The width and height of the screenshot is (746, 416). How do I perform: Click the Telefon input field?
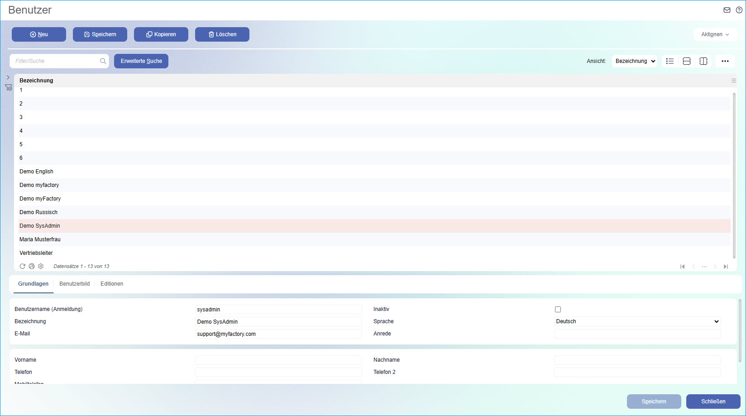tap(278, 372)
